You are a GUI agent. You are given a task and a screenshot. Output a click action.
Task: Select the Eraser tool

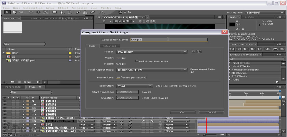[x=93, y=12]
